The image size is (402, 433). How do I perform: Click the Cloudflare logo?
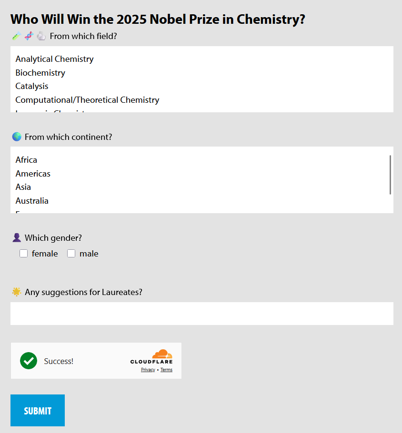click(151, 357)
